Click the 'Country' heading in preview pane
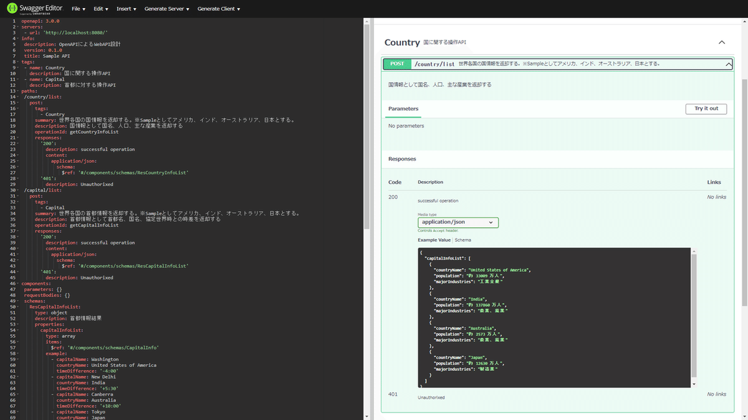Screen dimensions: 748x420 402,42
